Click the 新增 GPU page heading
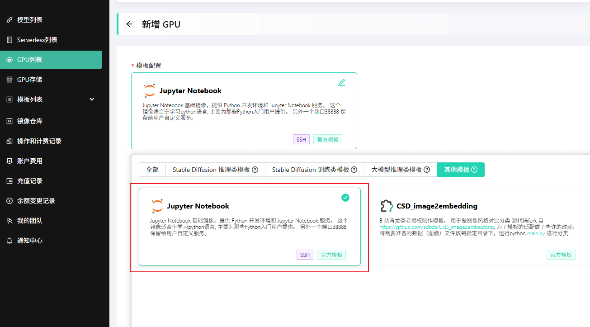 click(x=161, y=24)
